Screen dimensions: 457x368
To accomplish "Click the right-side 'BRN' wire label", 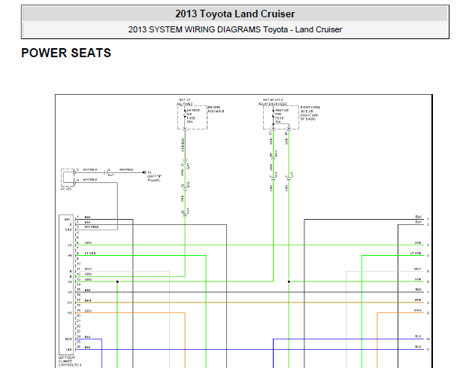I will [418, 300].
